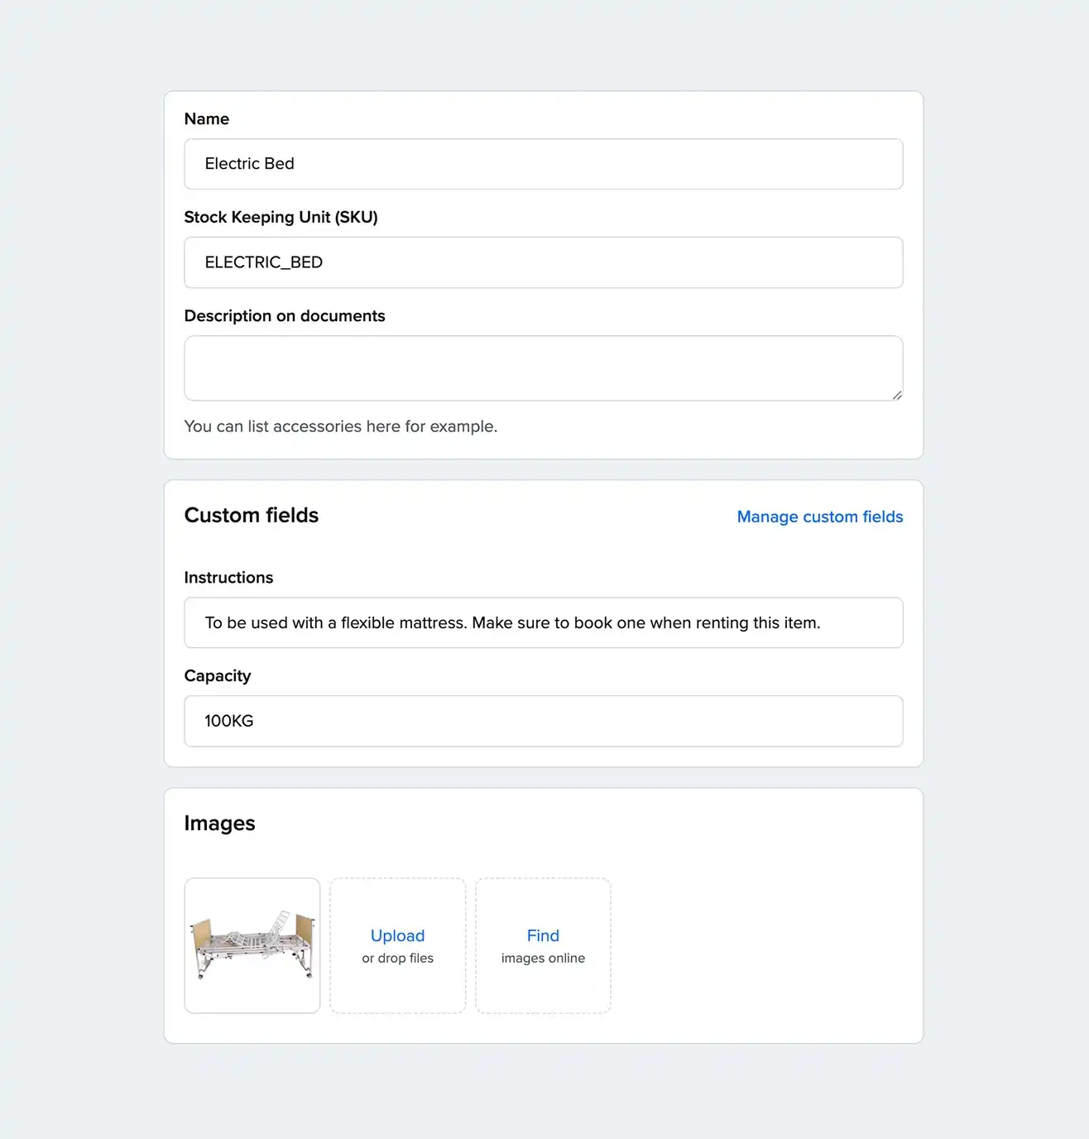The height and width of the screenshot is (1139, 1089).
Task: Click the Description on documents label
Action: tap(285, 316)
